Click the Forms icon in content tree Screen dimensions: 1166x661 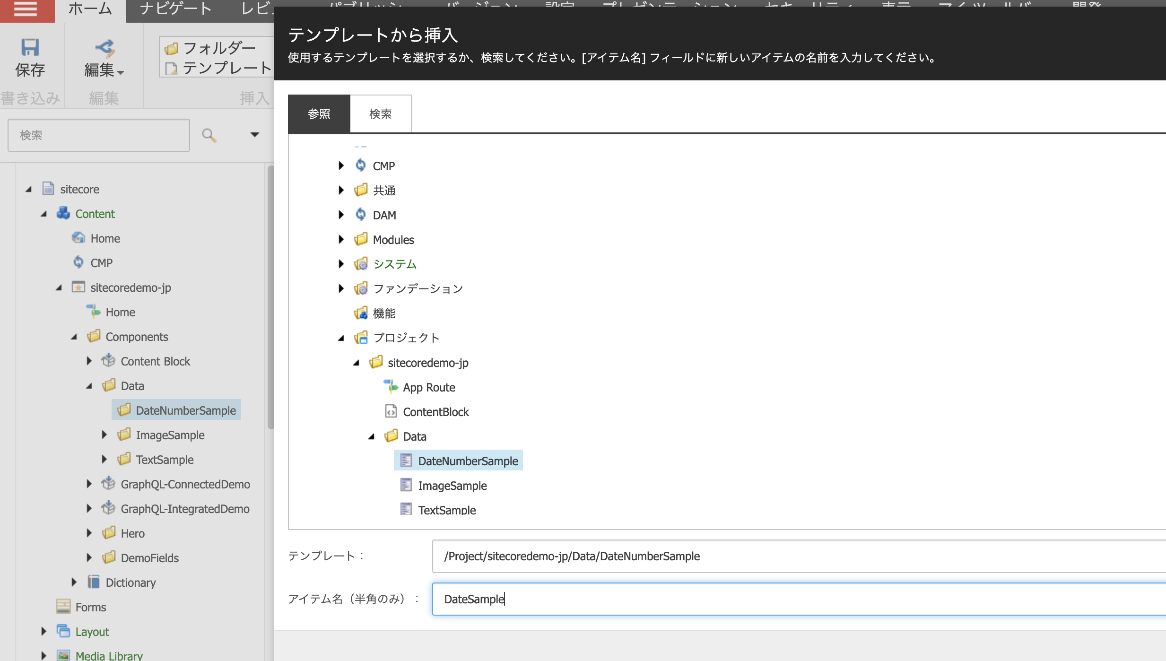[63, 607]
